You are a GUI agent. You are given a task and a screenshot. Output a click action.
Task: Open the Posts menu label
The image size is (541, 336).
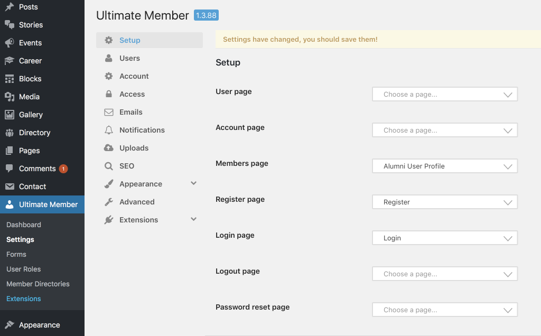pos(29,7)
